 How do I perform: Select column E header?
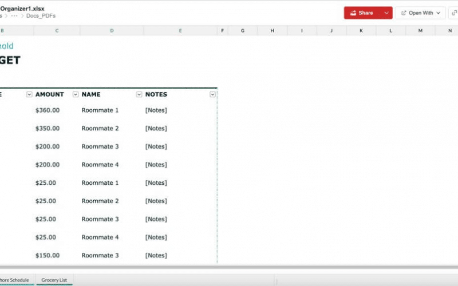(x=180, y=31)
